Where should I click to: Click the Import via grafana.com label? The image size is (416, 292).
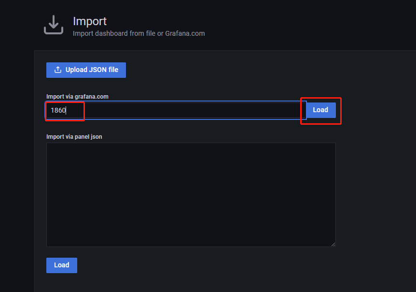point(77,97)
